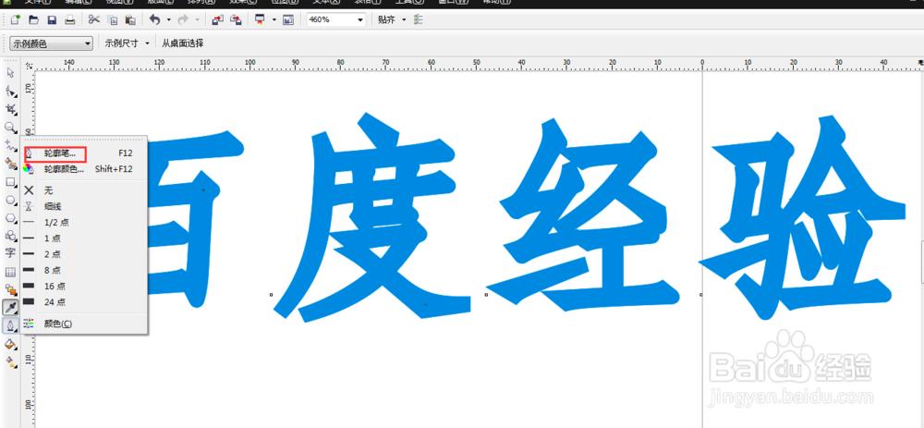This screenshot has width=924, height=428.
Task: Click the Import icon
Action: point(217,20)
